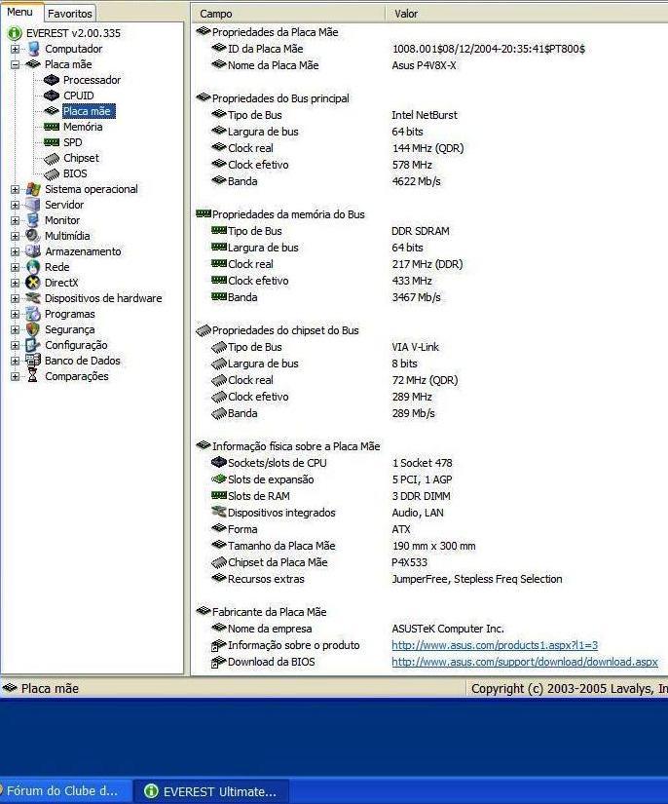The width and height of the screenshot is (668, 804).
Task: Click the Sistema operacional Windows flag icon
Action: pyautogui.click(x=33, y=189)
